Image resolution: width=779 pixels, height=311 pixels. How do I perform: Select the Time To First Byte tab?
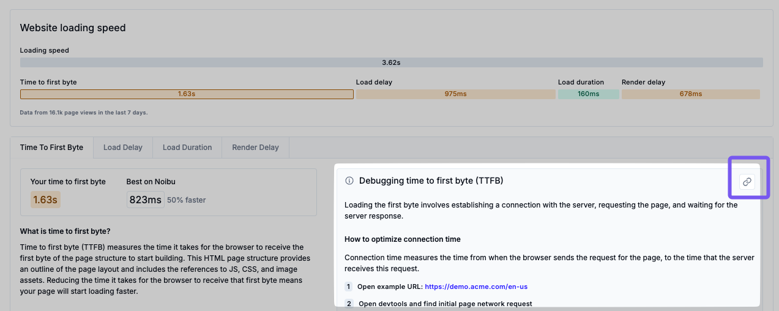pos(51,148)
